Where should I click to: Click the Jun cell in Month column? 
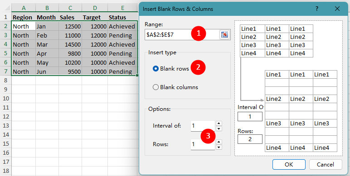pos(47,71)
